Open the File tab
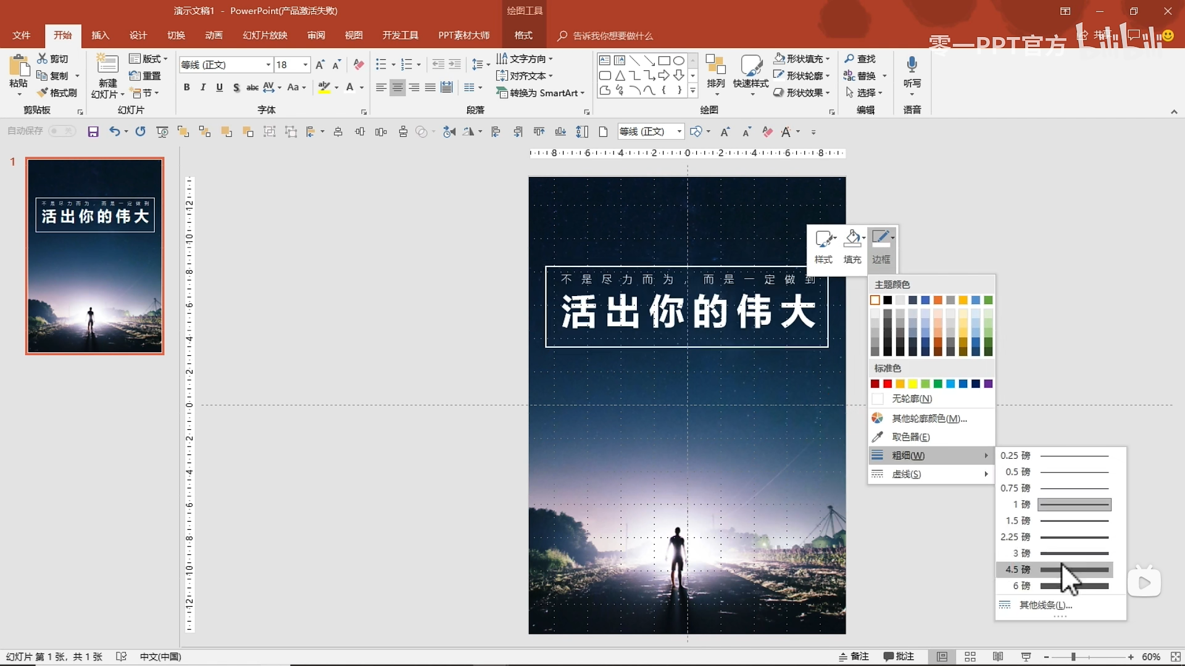This screenshot has height=666, width=1185. coord(21,35)
